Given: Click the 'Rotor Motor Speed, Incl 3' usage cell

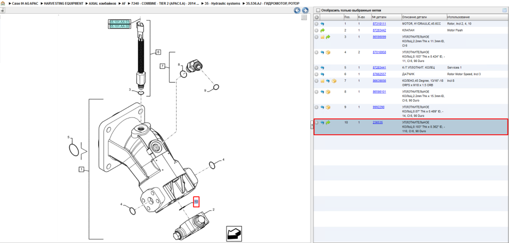Looking at the screenshot, I should point(465,74).
